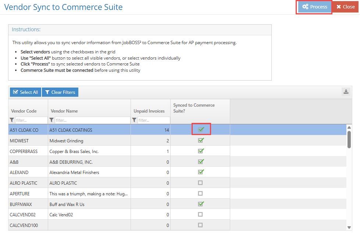Image resolution: width=360 pixels, height=245 pixels.
Task: Uncheck the synced box for Midwest Grinding
Action: (x=201, y=140)
